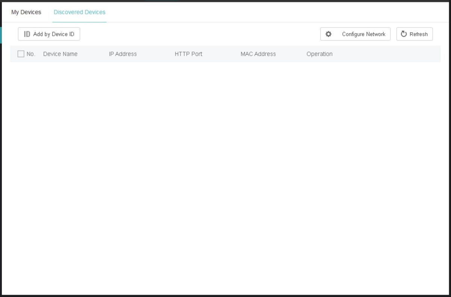Open the Discovered Devices tab
The height and width of the screenshot is (297, 451).
pyautogui.click(x=79, y=12)
